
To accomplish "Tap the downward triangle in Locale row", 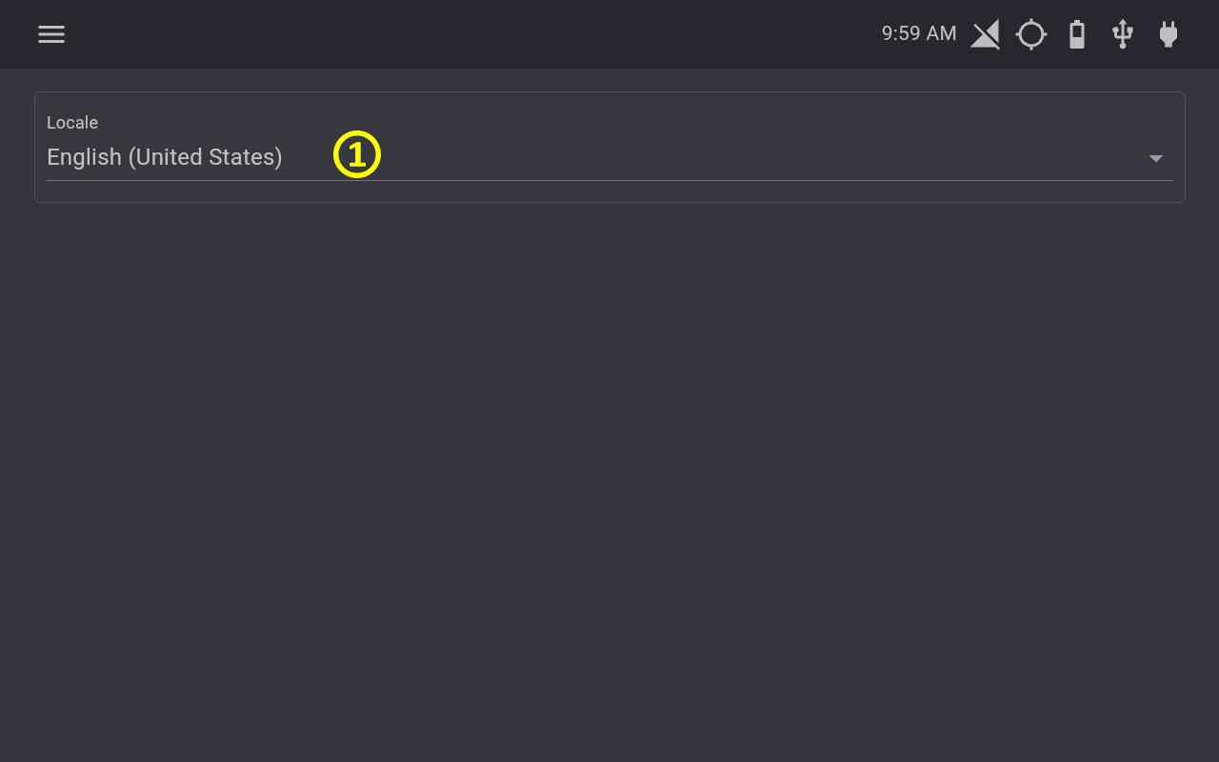I will (1156, 158).
